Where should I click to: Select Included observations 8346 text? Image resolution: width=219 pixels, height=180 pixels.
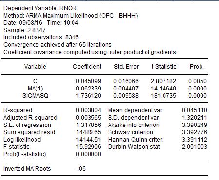[x=41, y=37]
